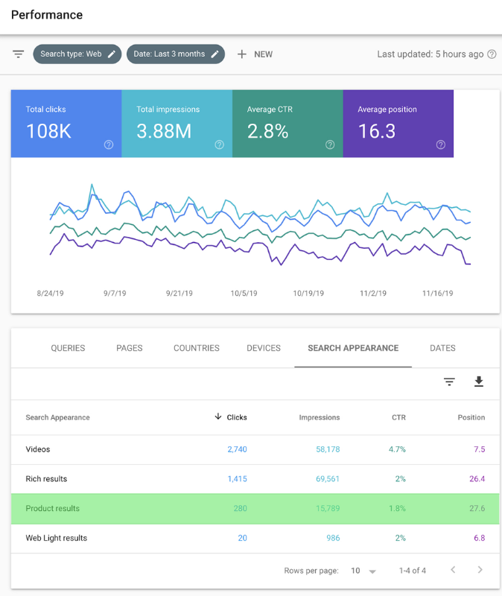Switch to the QUERIES tab
Viewport: 502px width, 596px height.
[x=68, y=348]
